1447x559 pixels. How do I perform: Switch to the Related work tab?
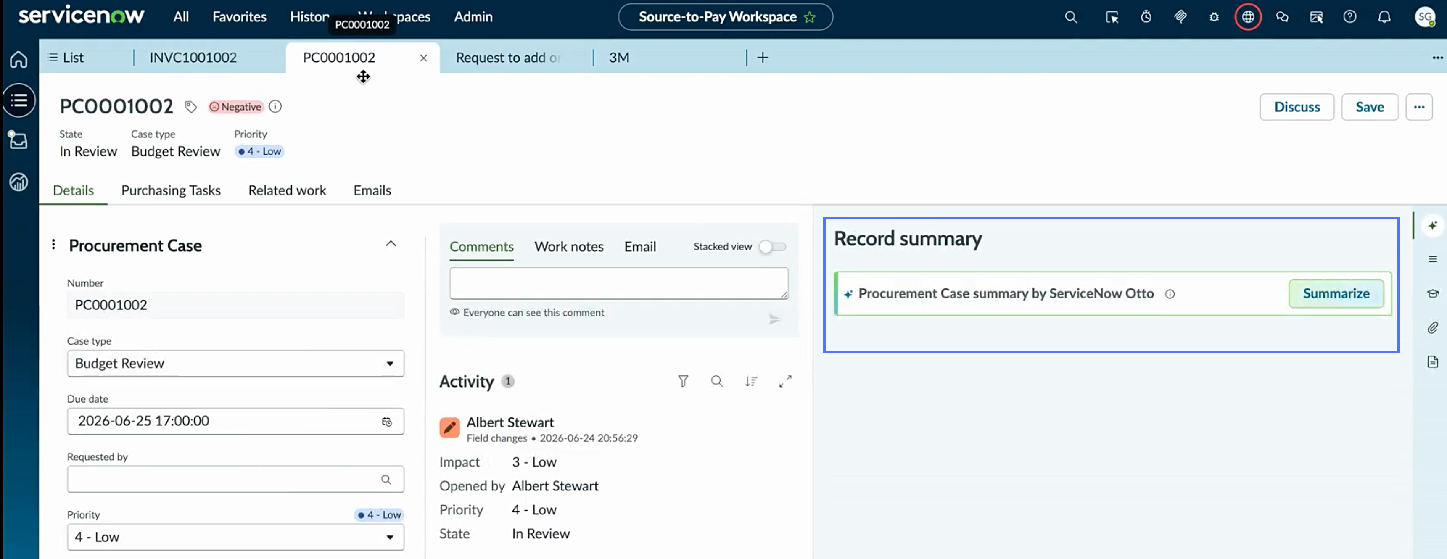point(287,190)
